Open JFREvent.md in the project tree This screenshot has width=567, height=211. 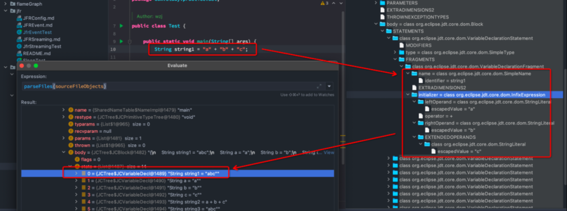click(x=38, y=25)
